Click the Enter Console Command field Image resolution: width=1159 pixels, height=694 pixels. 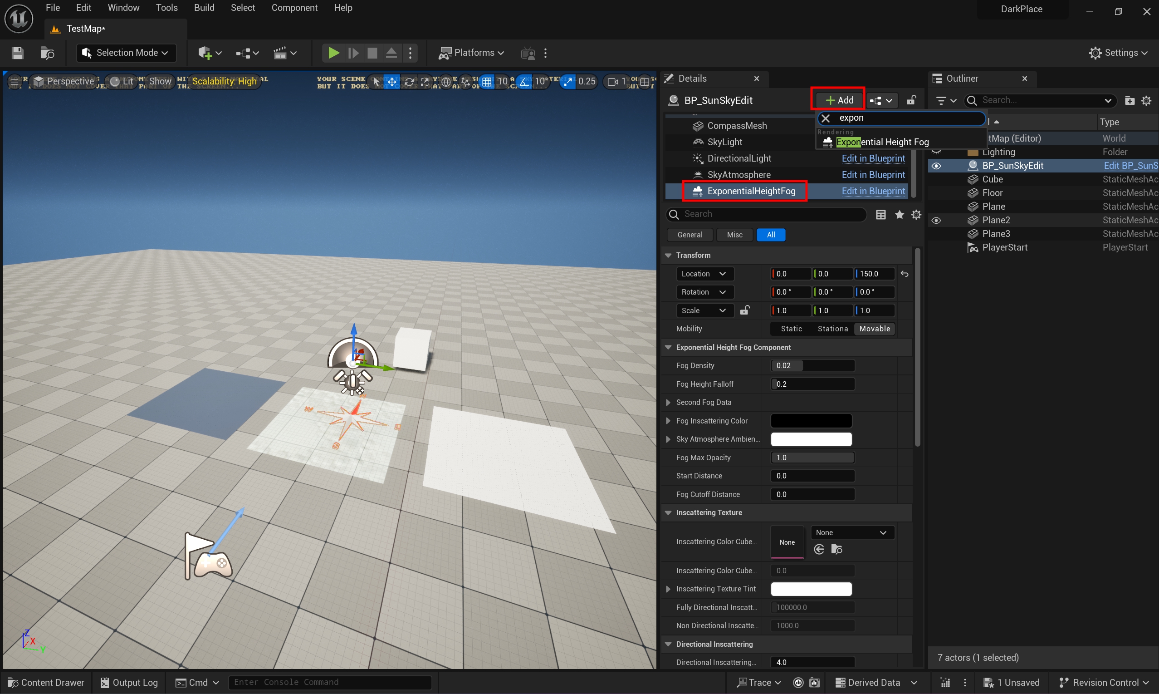(329, 682)
